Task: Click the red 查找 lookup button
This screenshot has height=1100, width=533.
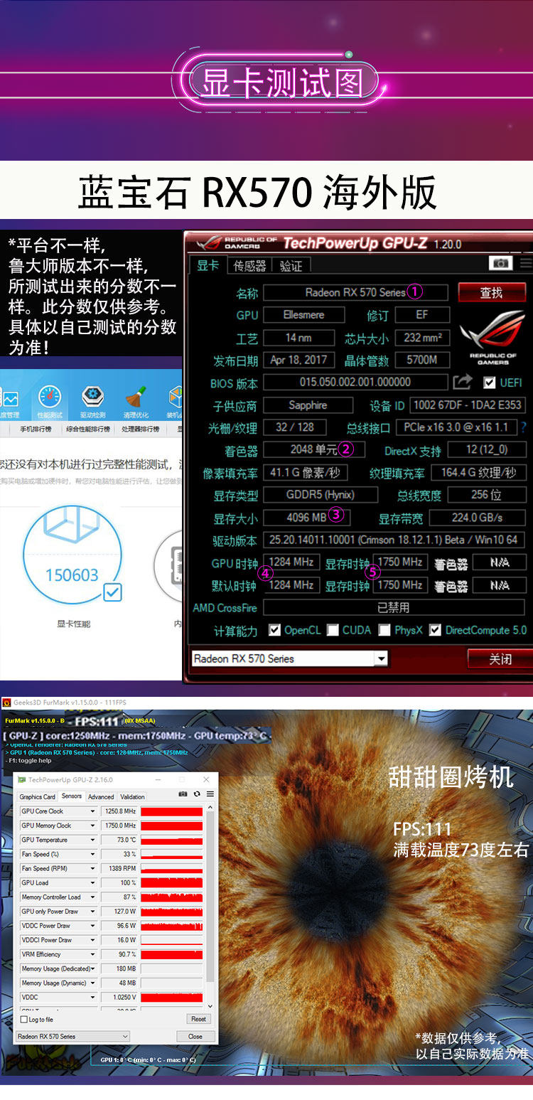Action: [x=492, y=292]
